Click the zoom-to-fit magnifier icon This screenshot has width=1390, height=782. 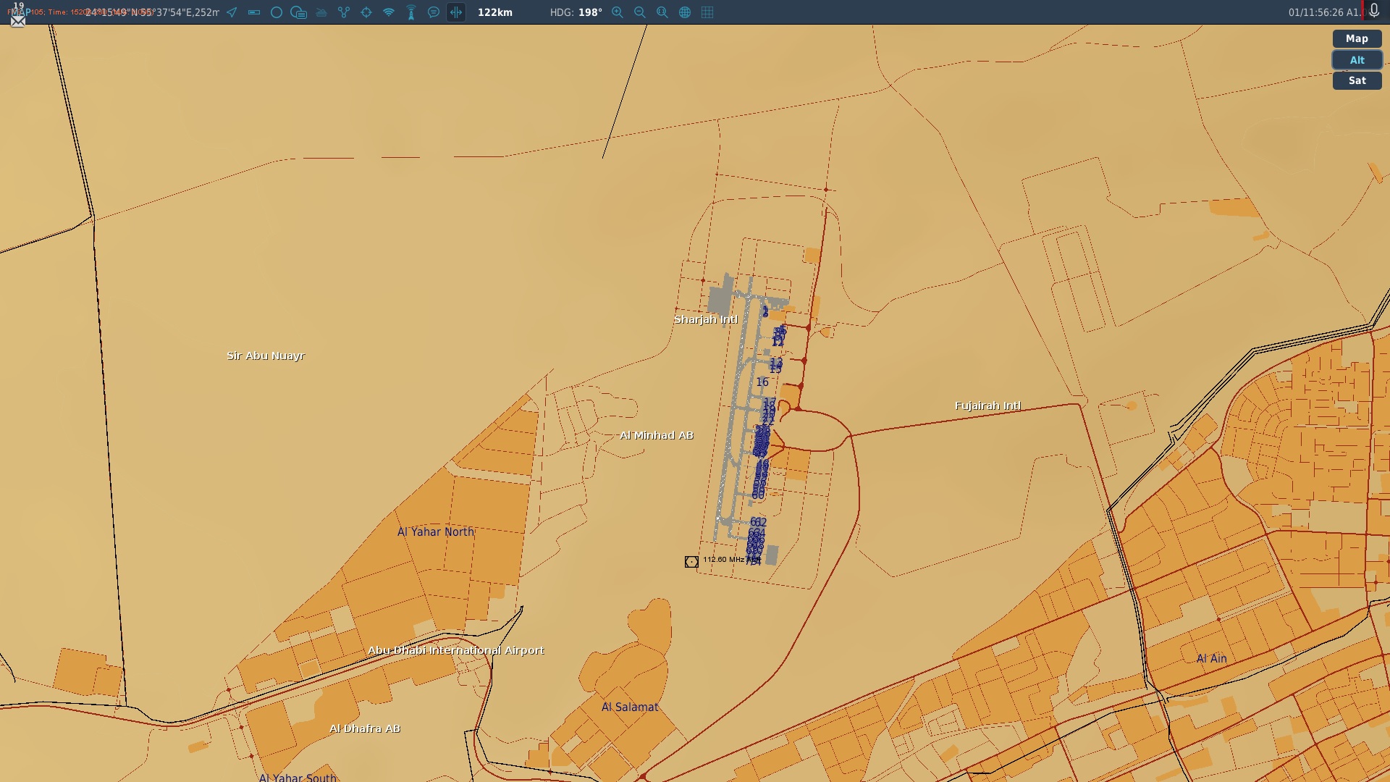pyautogui.click(x=662, y=12)
